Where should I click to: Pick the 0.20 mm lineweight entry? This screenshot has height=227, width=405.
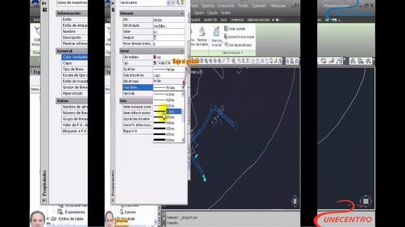pyautogui.click(x=167, y=100)
